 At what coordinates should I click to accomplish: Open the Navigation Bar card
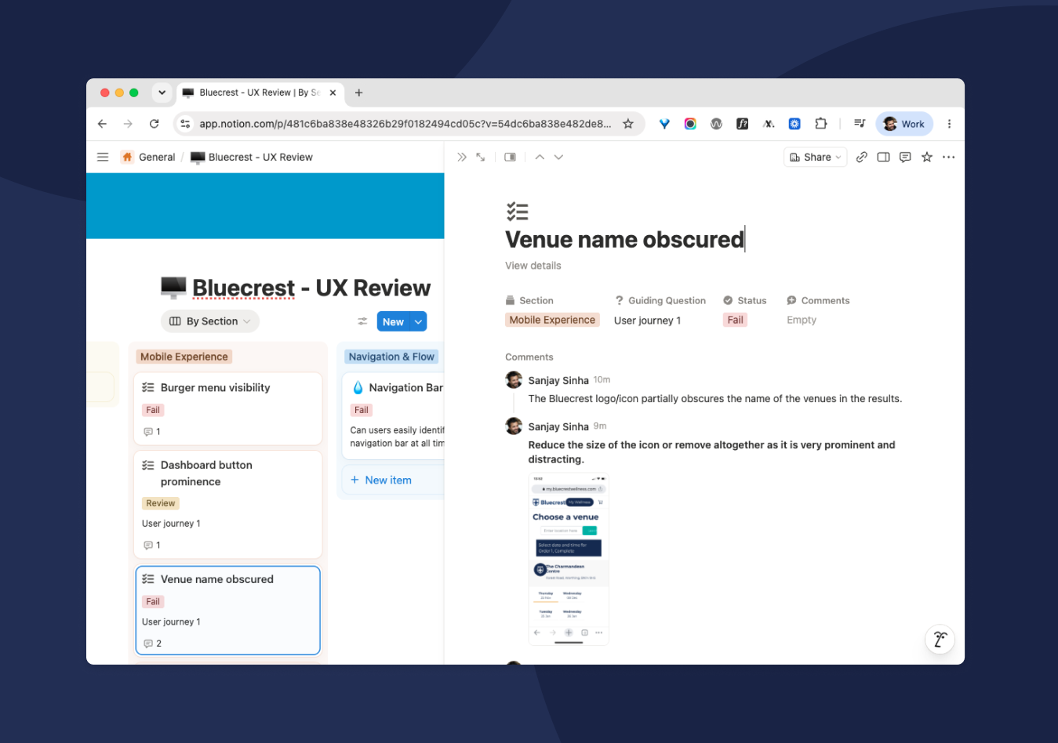click(394, 415)
